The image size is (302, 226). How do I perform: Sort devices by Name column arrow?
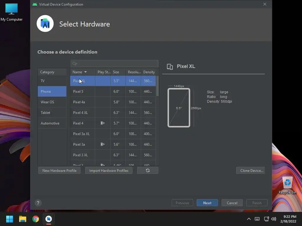86,72
